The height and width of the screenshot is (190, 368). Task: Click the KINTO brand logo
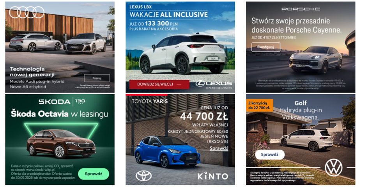coord(212,176)
